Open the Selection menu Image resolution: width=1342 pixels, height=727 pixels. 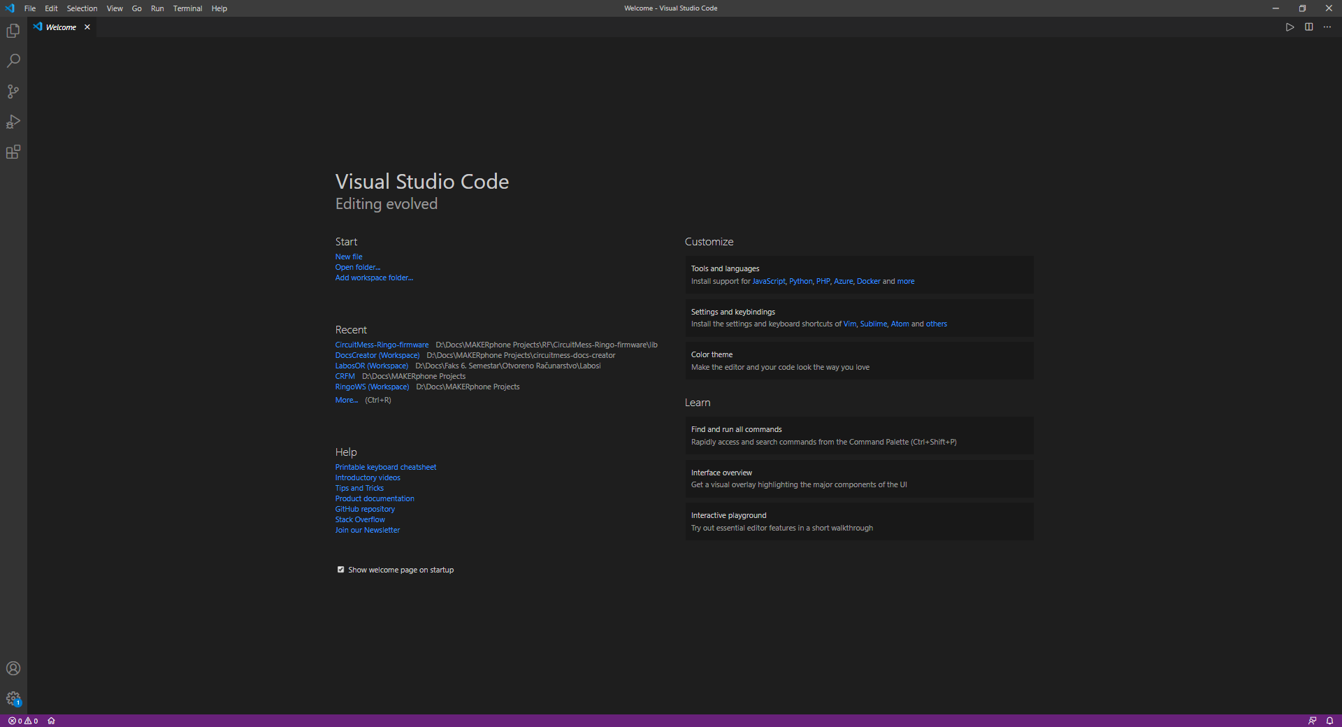(82, 8)
